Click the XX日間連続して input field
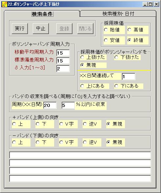This screenshot has width=161, height=193. tap(129, 77)
